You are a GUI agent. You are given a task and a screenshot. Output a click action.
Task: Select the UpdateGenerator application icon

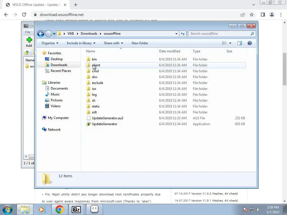tap(88, 124)
